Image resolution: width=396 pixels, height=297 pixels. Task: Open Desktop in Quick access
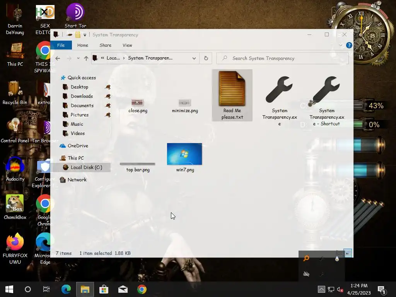click(x=79, y=87)
